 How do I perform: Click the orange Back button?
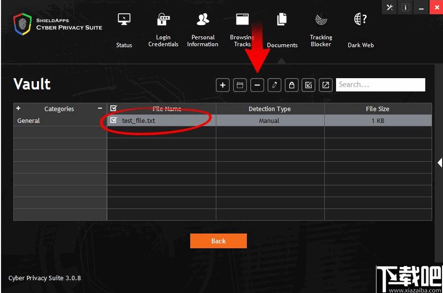click(x=218, y=241)
